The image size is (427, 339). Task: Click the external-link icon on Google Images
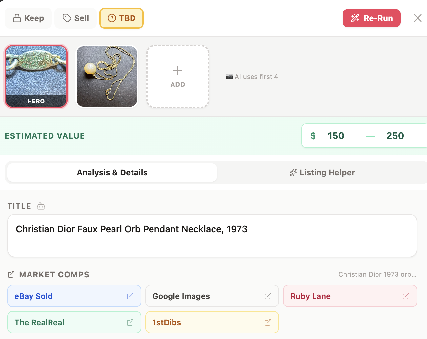coord(268,296)
